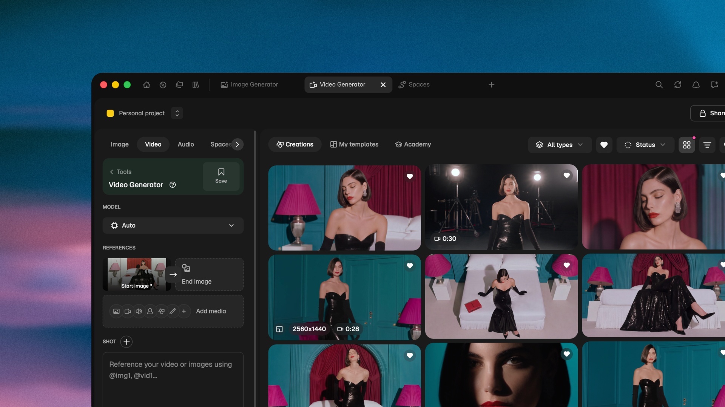The width and height of the screenshot is (725, 407).
Task: Toggle favorites filter heart button
Action: tap(604, 145)
